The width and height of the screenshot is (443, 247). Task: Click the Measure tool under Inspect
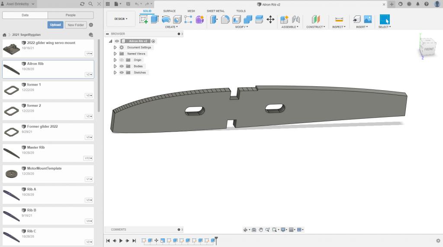pyautogui.click(x=339, y=19)
